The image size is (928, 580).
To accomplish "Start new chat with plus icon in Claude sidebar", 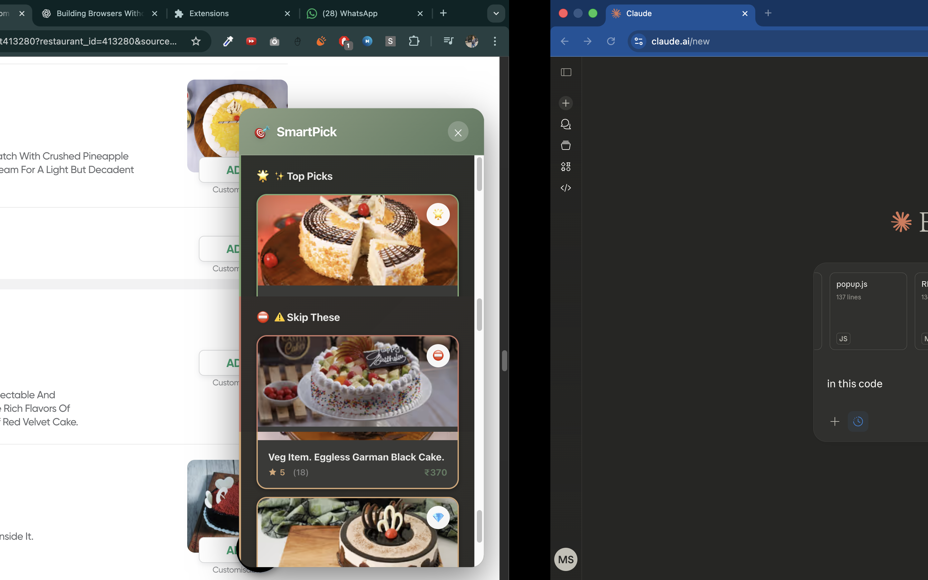I will click(x=566, y=103).
